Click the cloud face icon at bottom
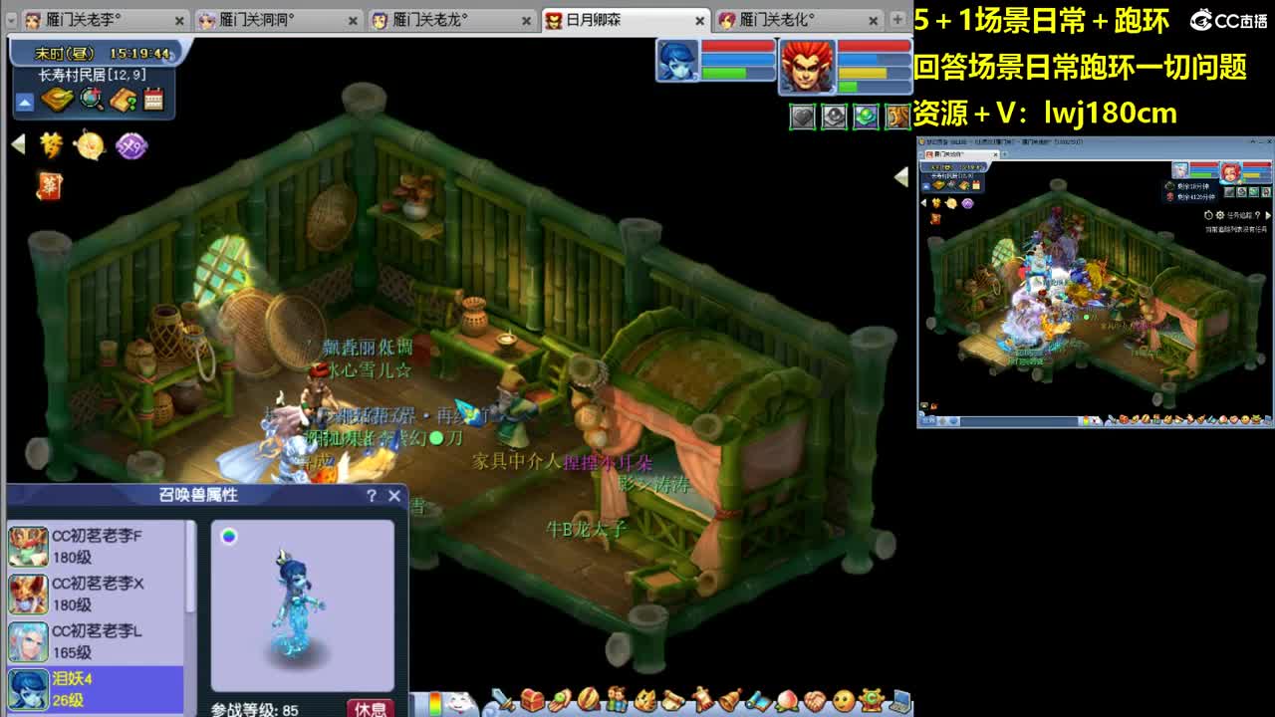The height and width of the screenshot is (717, 1275). (459, 703)
